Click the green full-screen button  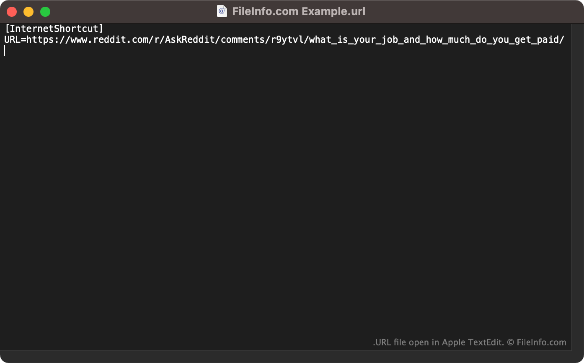45,12
